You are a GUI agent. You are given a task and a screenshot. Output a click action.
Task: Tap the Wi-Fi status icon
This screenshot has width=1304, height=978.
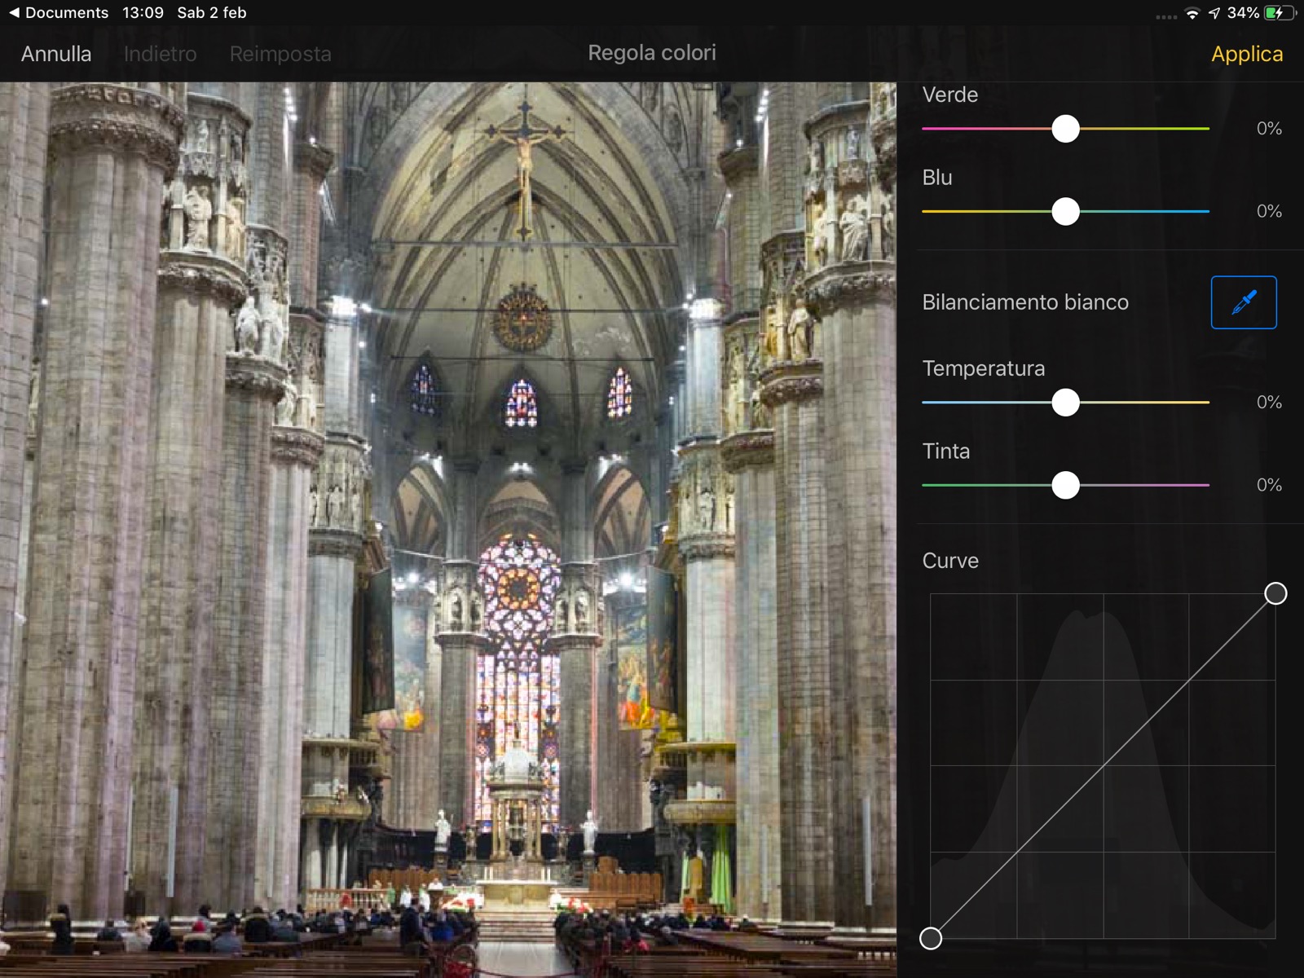[x=1192, y=14]
